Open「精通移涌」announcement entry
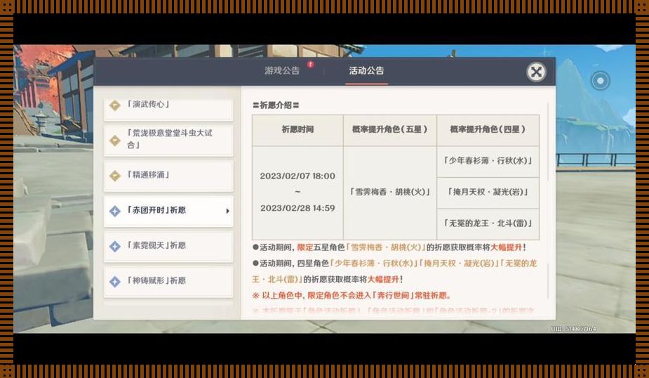The width and height of the screenshot is (649, 378). (168, 176)
